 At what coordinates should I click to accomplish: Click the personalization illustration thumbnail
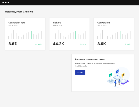(x=118, y=78)
